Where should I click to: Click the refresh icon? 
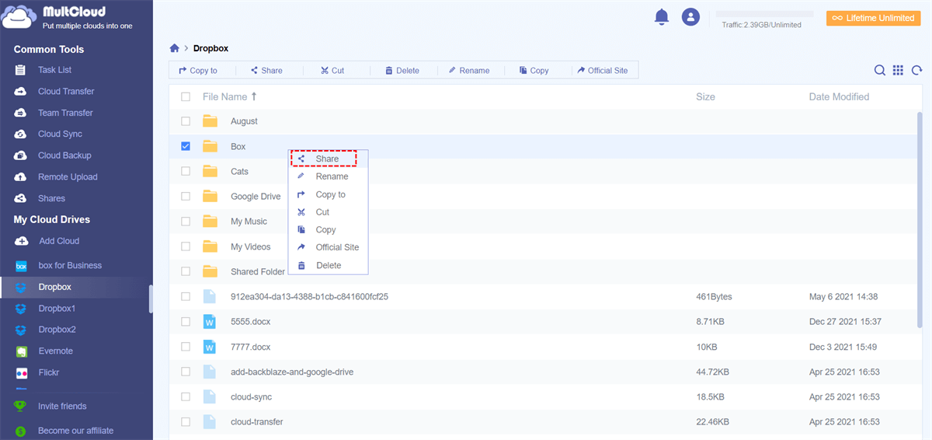pos(916,70)
